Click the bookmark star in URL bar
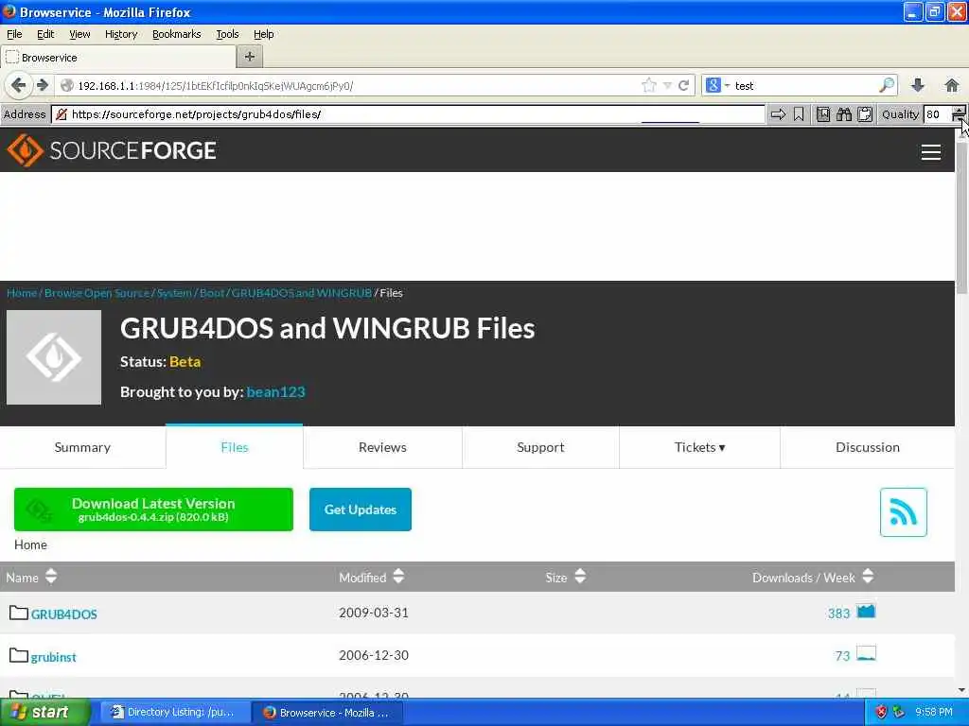The height and width of the screenshot is (726, 969). tap(648, 85)
